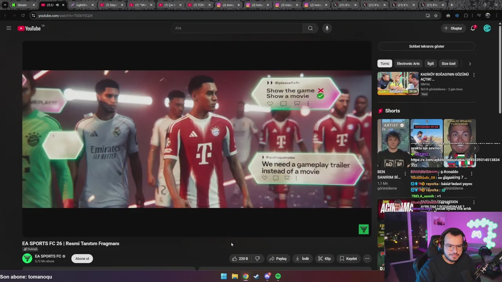
Task: Click the magnifier search button
Action: tap(310, 28)
